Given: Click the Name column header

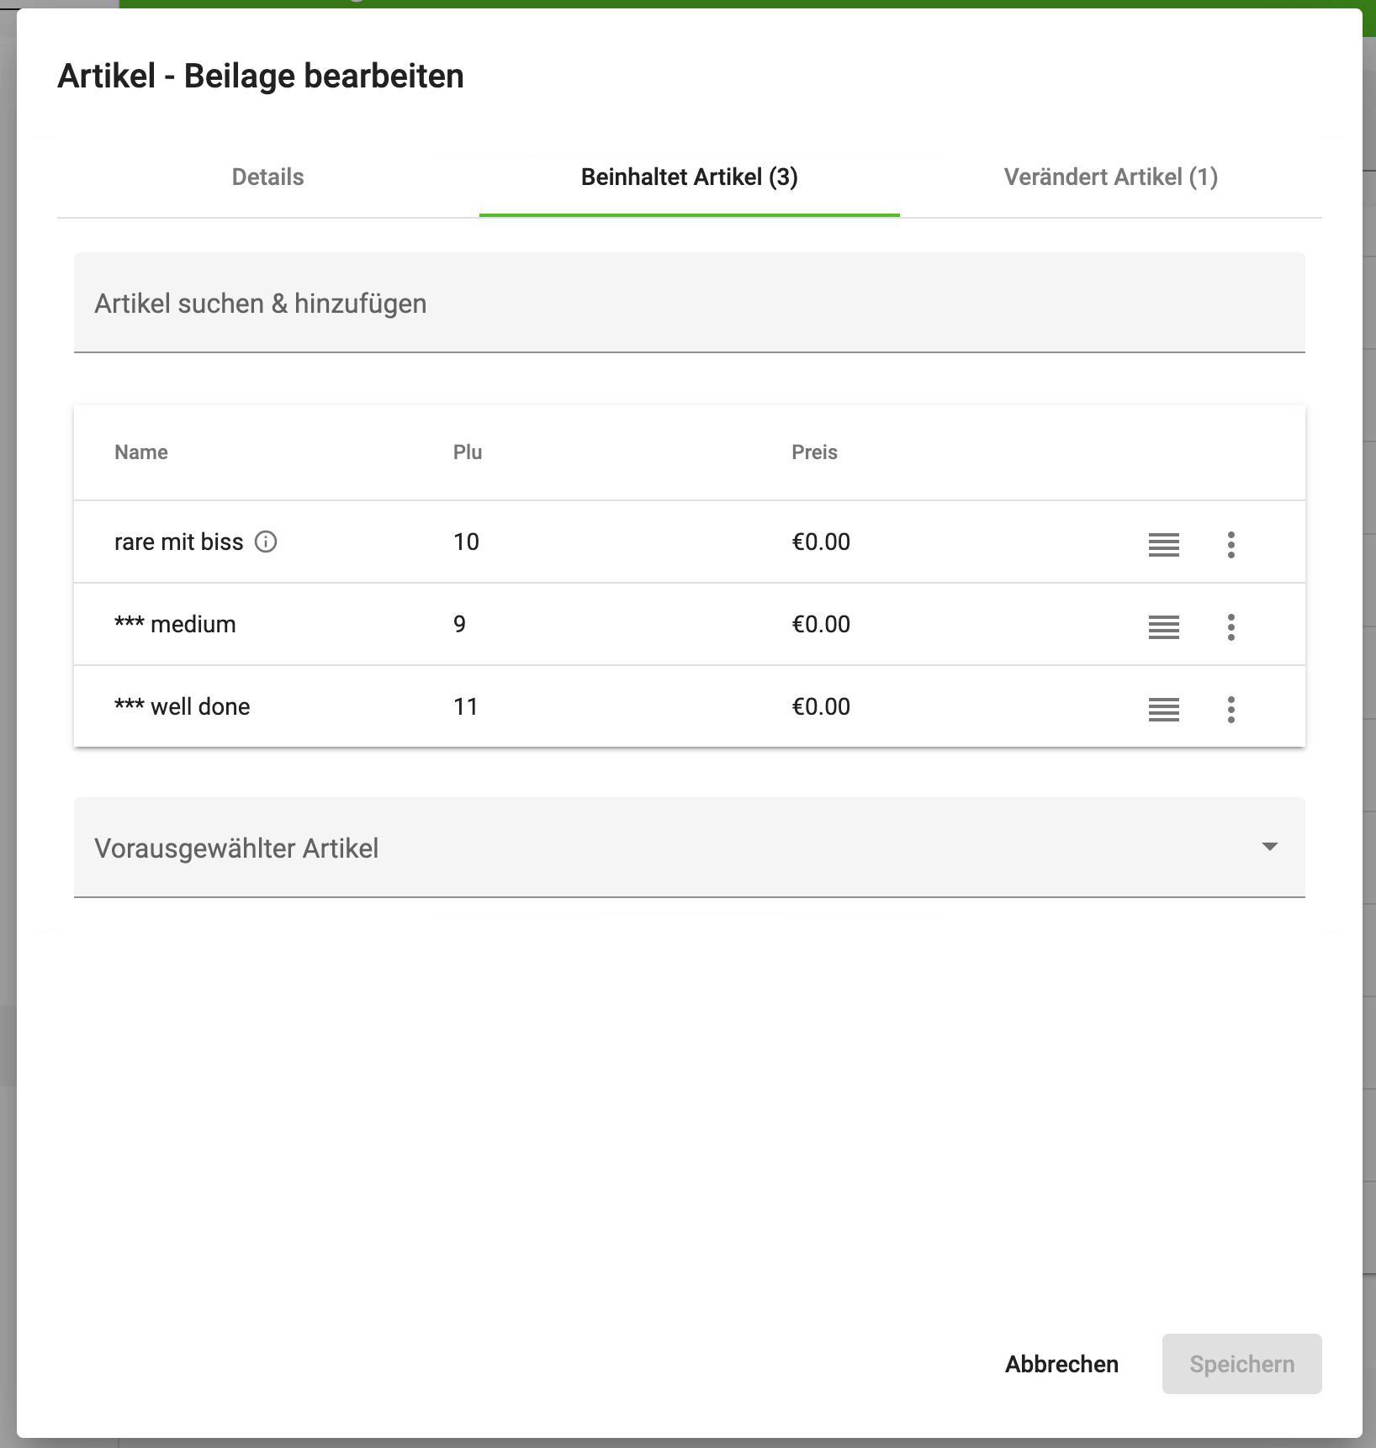Looking at the screenshot, I should coord(141,452).
